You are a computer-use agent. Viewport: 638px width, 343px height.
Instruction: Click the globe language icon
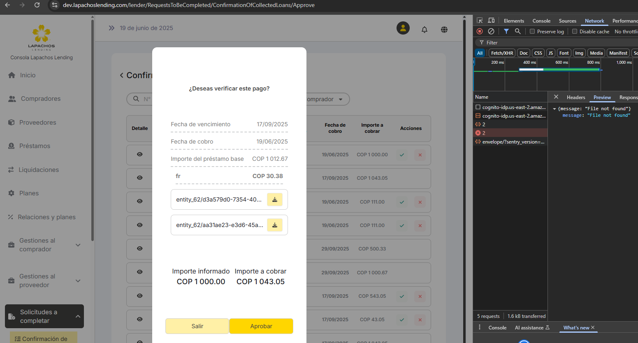click(x=444, y=30)
